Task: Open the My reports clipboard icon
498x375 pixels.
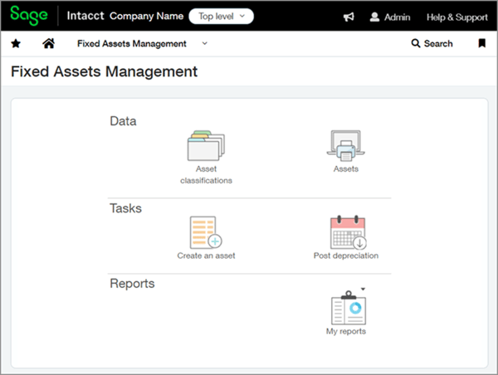Action: (x=346, y=308)
